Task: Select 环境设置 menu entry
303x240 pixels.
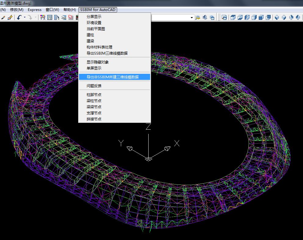Action: coord(115,23)
